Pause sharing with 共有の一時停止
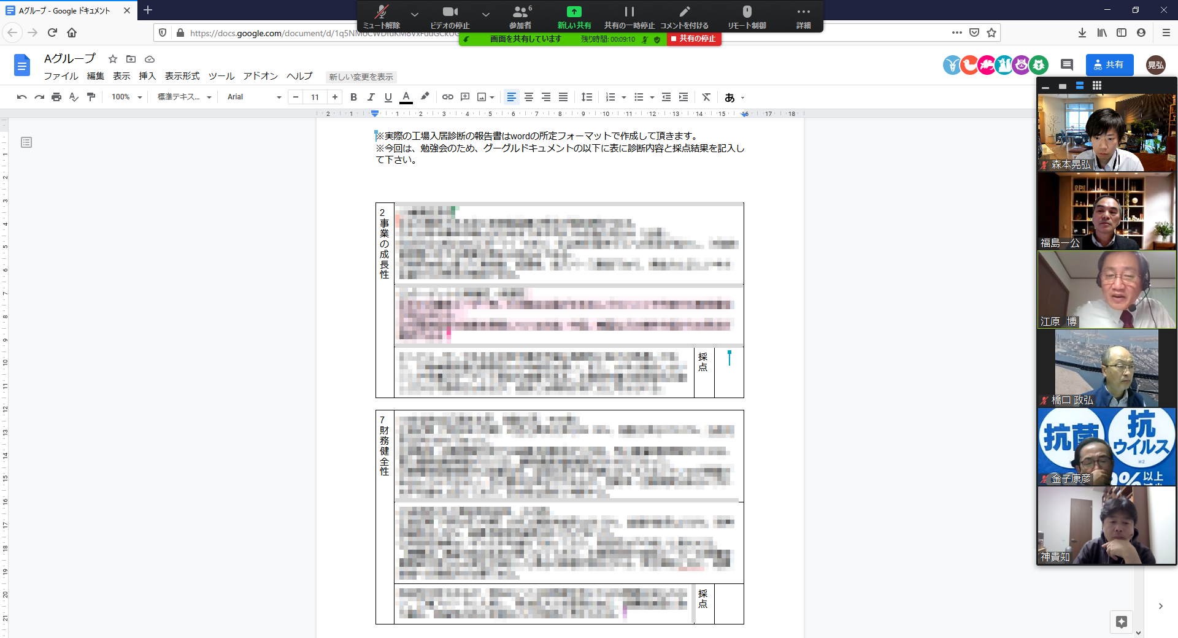This screenshot has height=638, width=1178. pyautogui.click(x=629, y=17)
